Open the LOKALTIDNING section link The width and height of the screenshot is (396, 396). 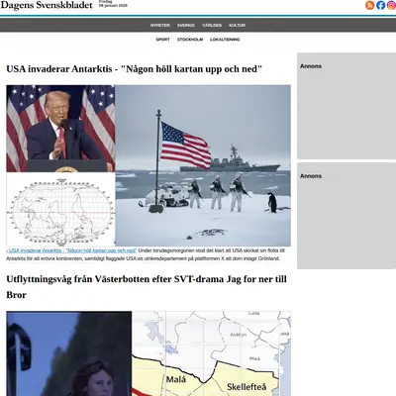click(x=225, y=40)
